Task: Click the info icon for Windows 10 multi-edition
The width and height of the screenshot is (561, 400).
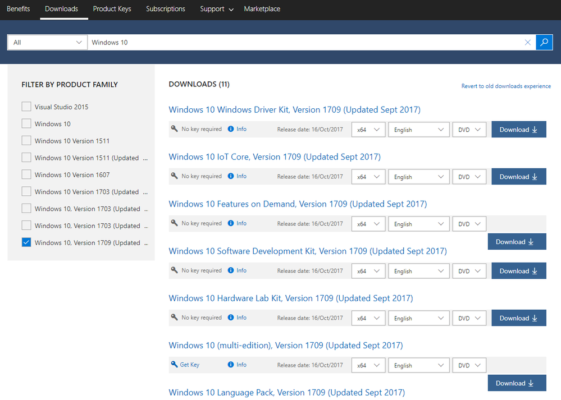Action: point(231,365)
